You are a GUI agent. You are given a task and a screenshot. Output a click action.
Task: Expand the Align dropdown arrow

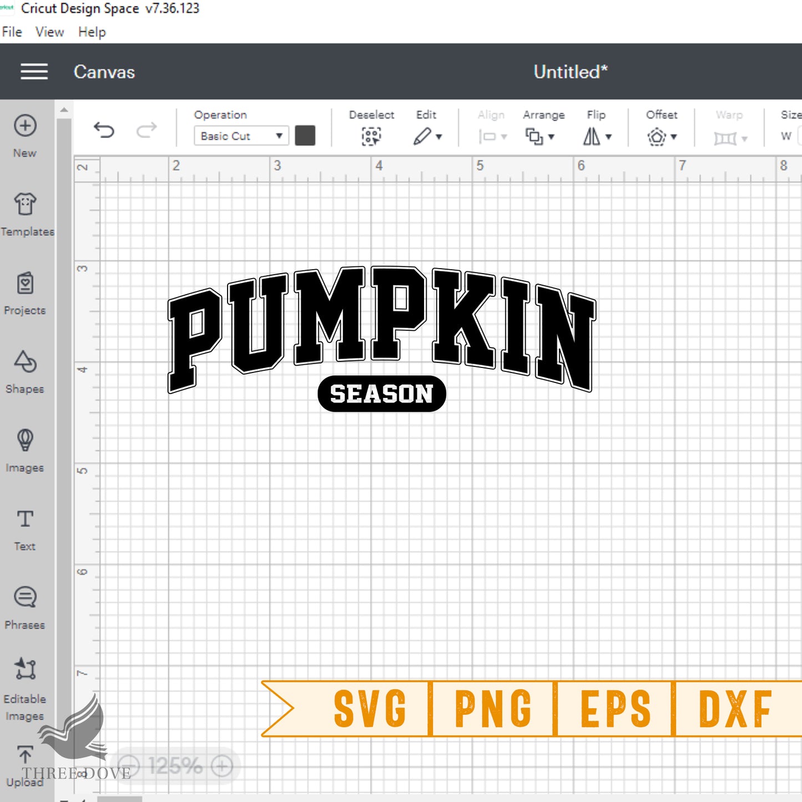(x=504, y=137)
